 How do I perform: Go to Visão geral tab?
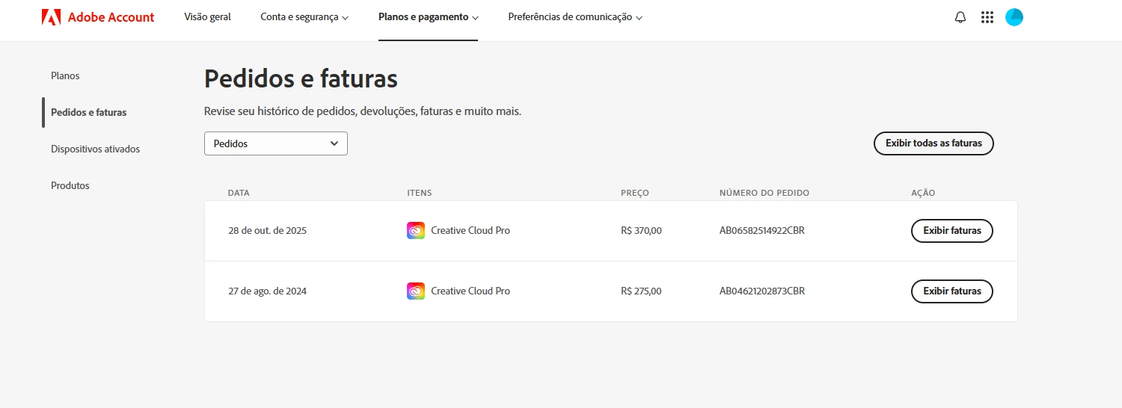[x=208, y=17]
